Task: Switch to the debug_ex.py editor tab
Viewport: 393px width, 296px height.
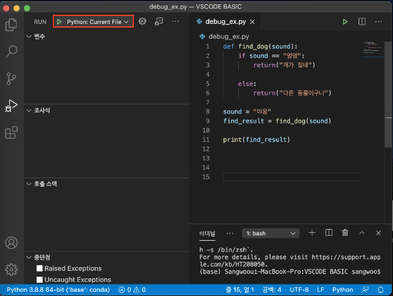Action: (x=225, y=22)
